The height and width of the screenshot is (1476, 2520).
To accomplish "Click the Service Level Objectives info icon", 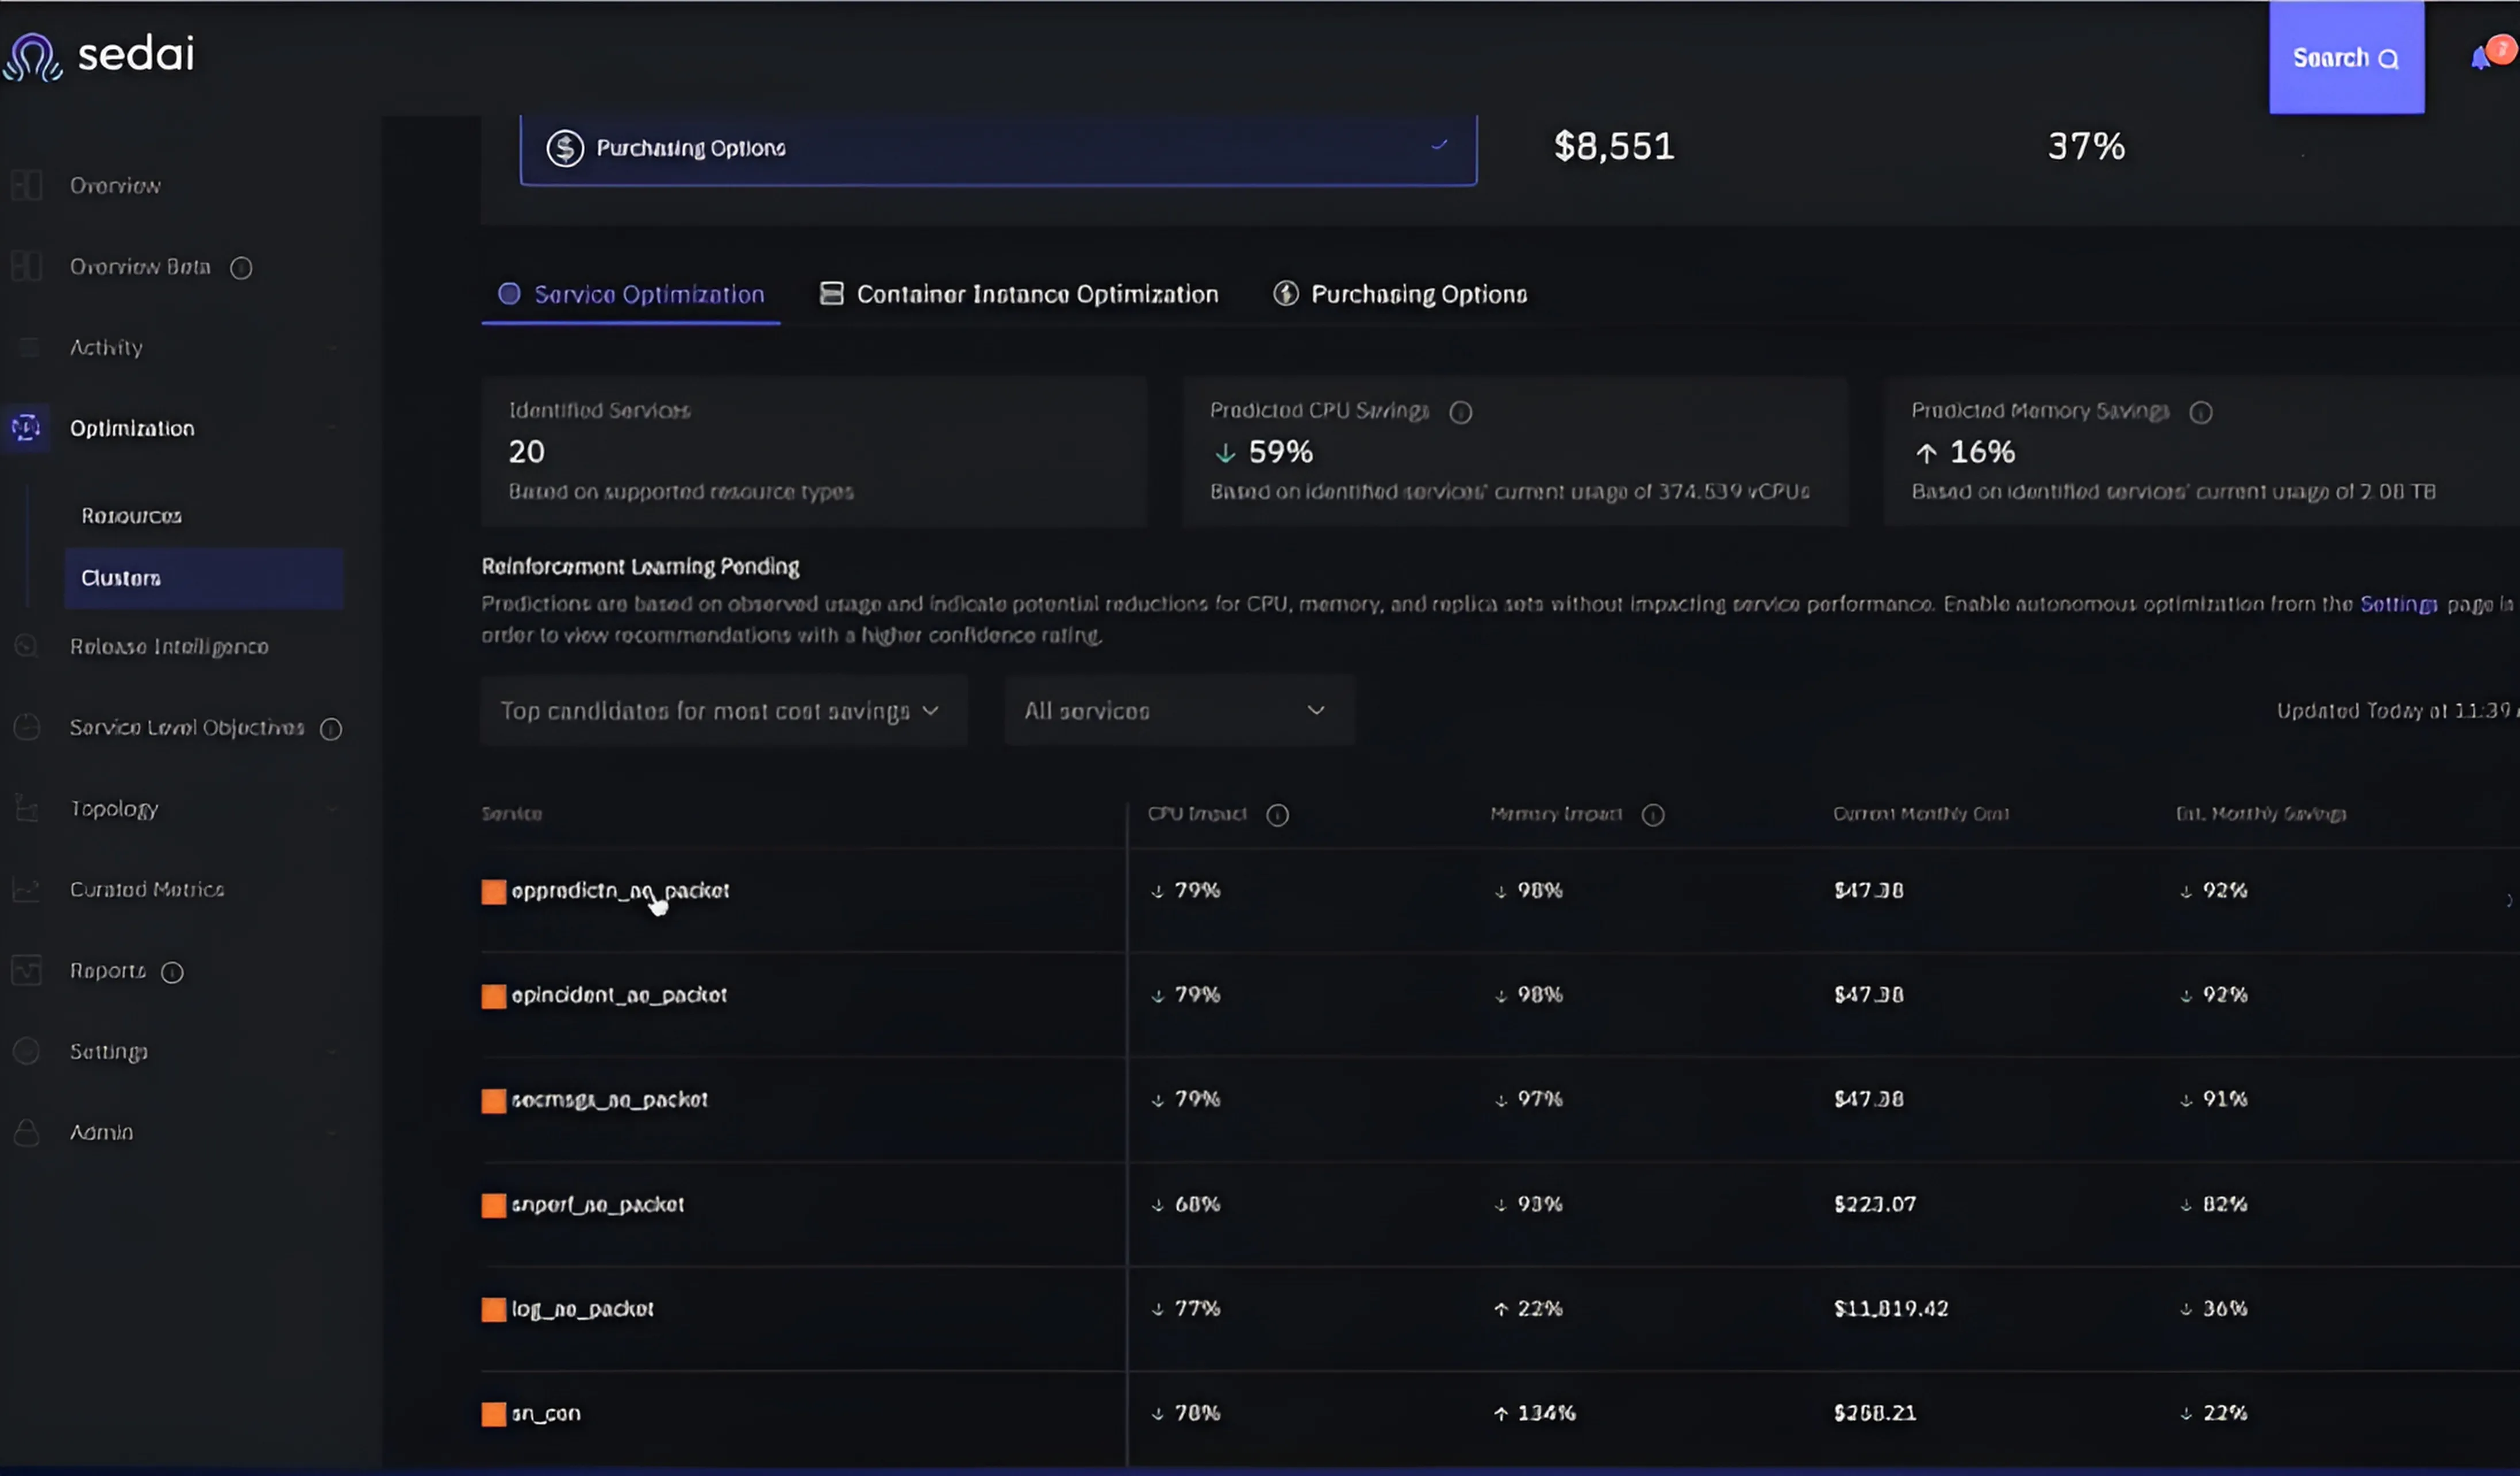I will (x=331, y=729).
